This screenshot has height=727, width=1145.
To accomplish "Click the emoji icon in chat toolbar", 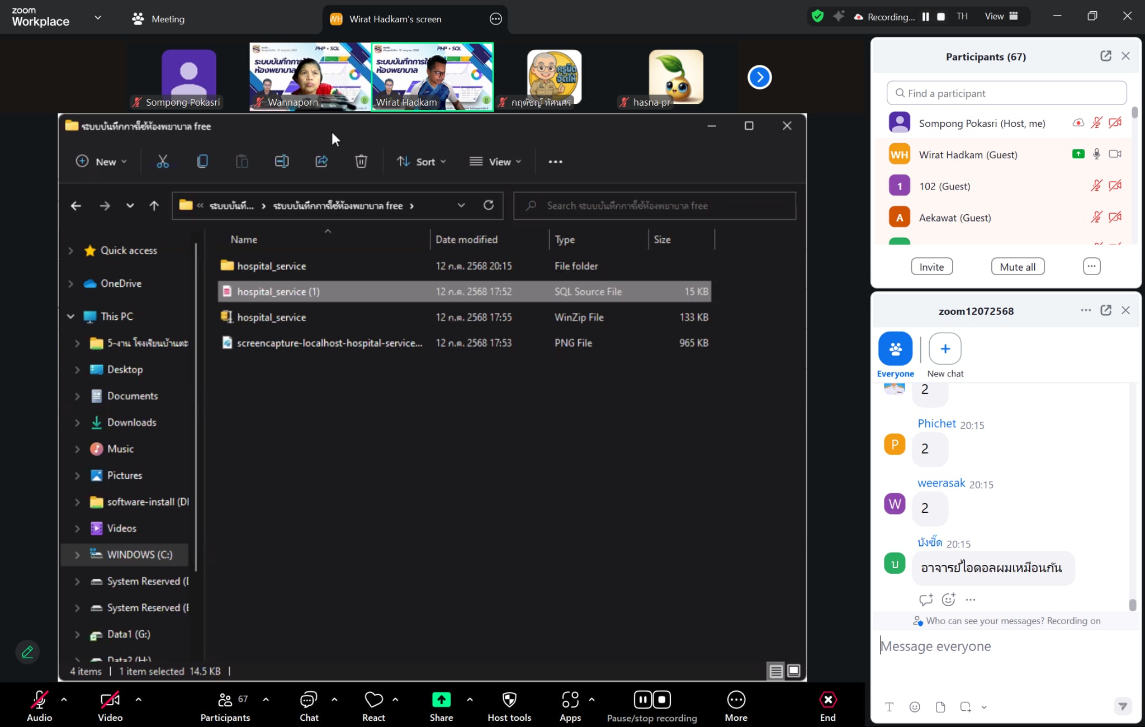I will [x=915, y=707].
